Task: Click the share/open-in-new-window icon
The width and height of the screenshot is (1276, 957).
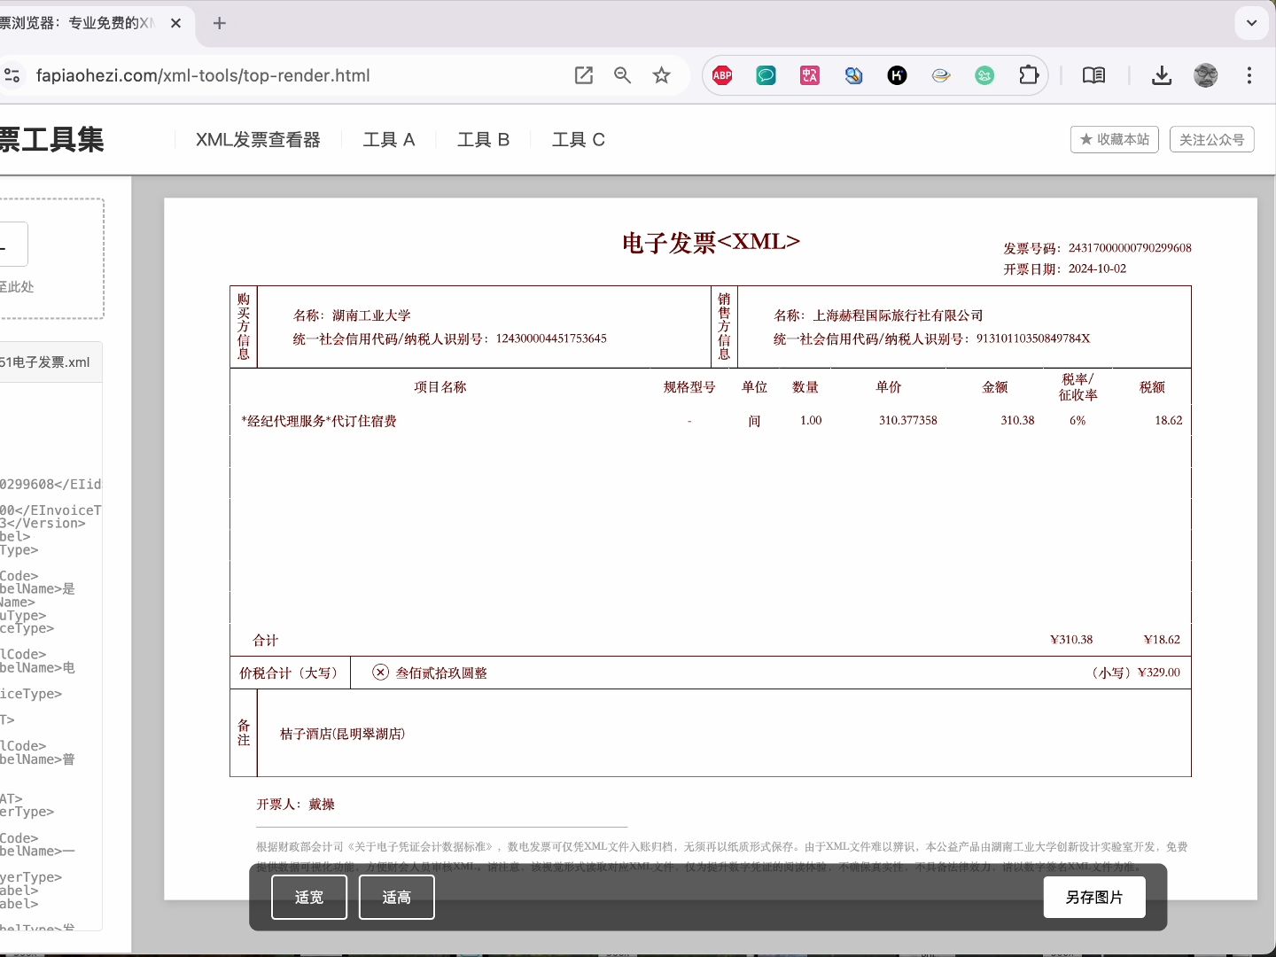Action: click(583, 75)
